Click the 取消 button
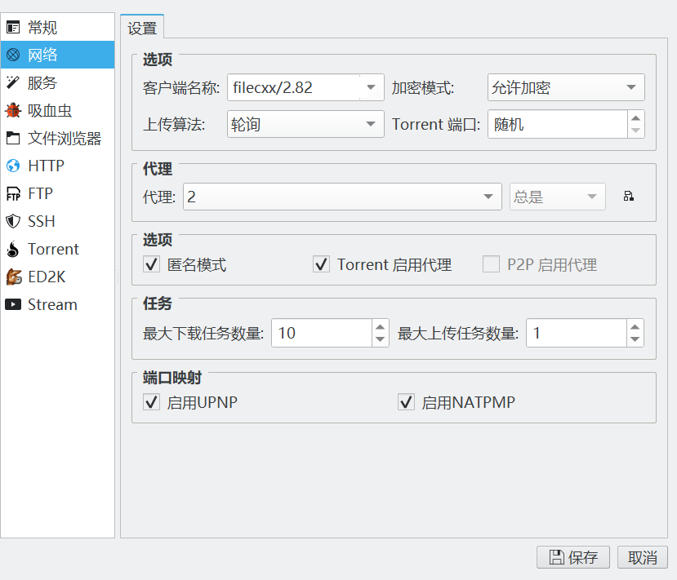The height and width of the screenshot is (580, 677). pos(643,557)
